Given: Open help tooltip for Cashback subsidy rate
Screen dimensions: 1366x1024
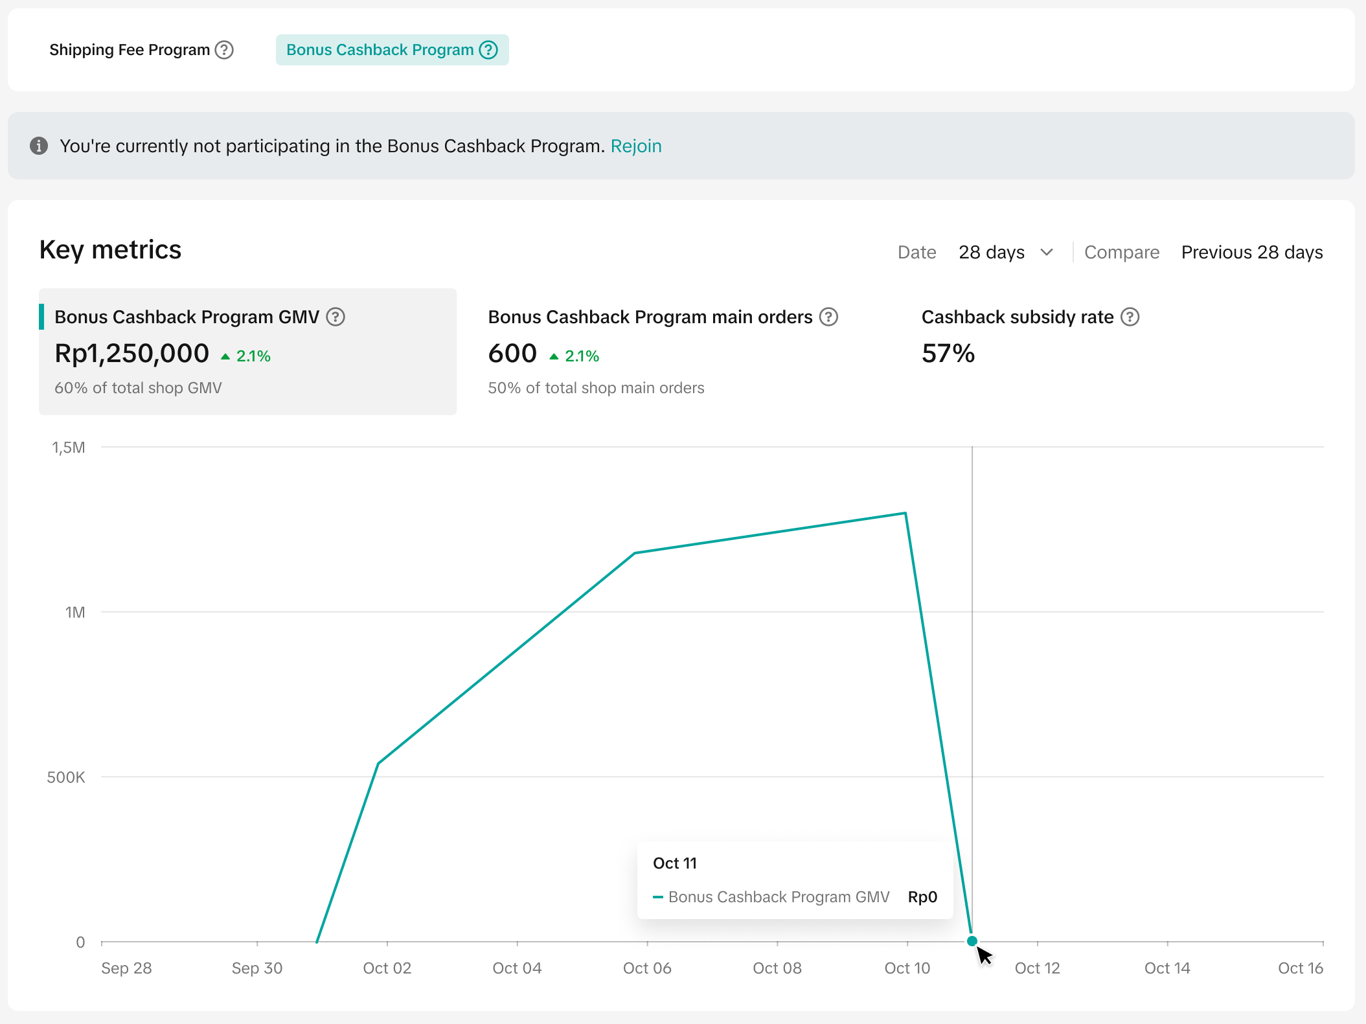Looking at the screenshot, I should pyautogui.click(x=1130, y=317).
